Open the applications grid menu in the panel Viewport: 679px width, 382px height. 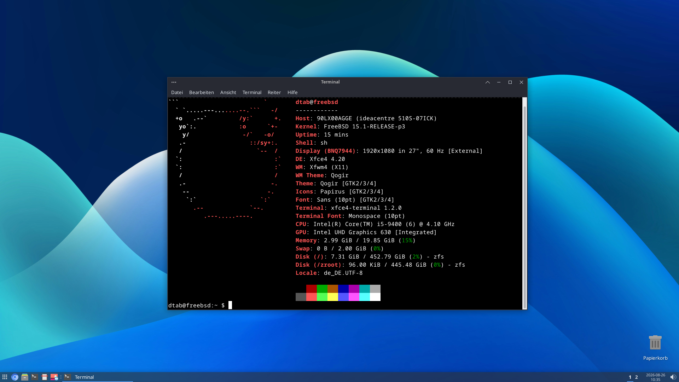[x=5, y=377]
